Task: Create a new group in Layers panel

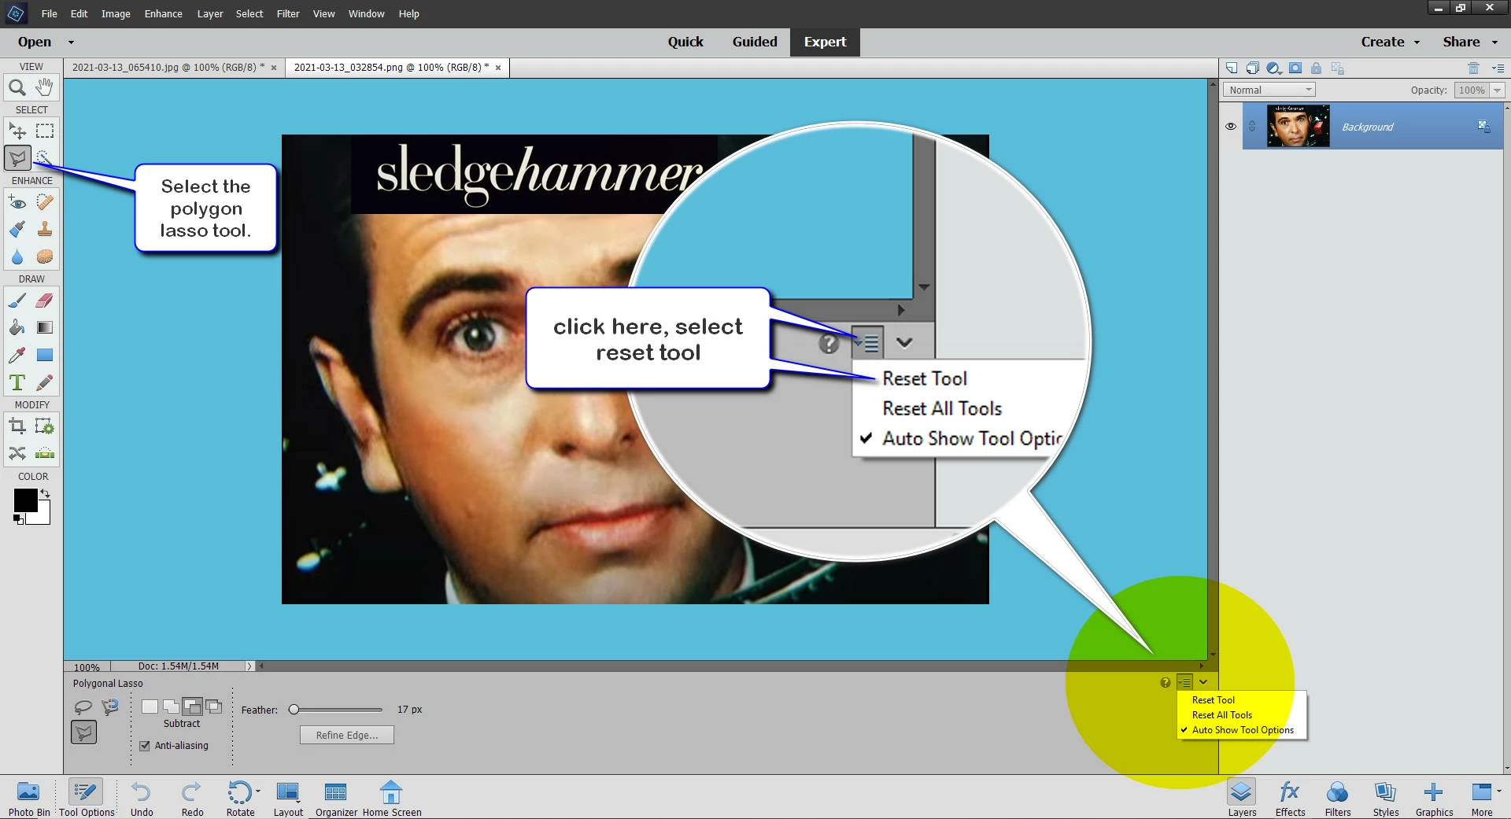Action: click(1252, 68)
